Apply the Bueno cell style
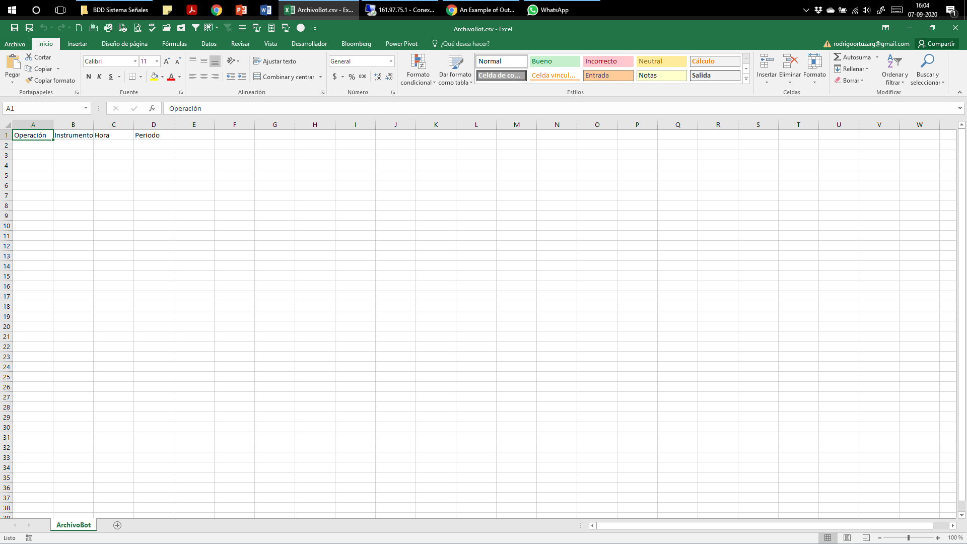967x544 pixels. [555, 61]
